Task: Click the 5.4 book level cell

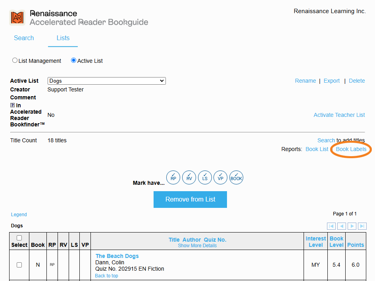Action: [x=336, y=265]
